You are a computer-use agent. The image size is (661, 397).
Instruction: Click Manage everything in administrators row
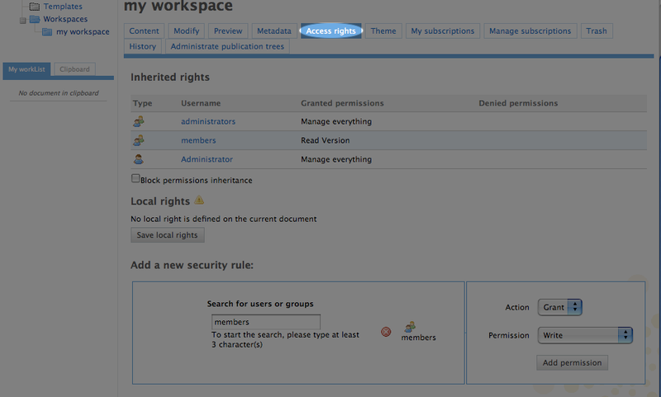click(336, 121)
